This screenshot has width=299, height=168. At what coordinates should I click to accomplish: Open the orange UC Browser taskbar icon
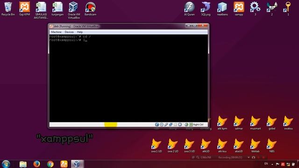64,164
